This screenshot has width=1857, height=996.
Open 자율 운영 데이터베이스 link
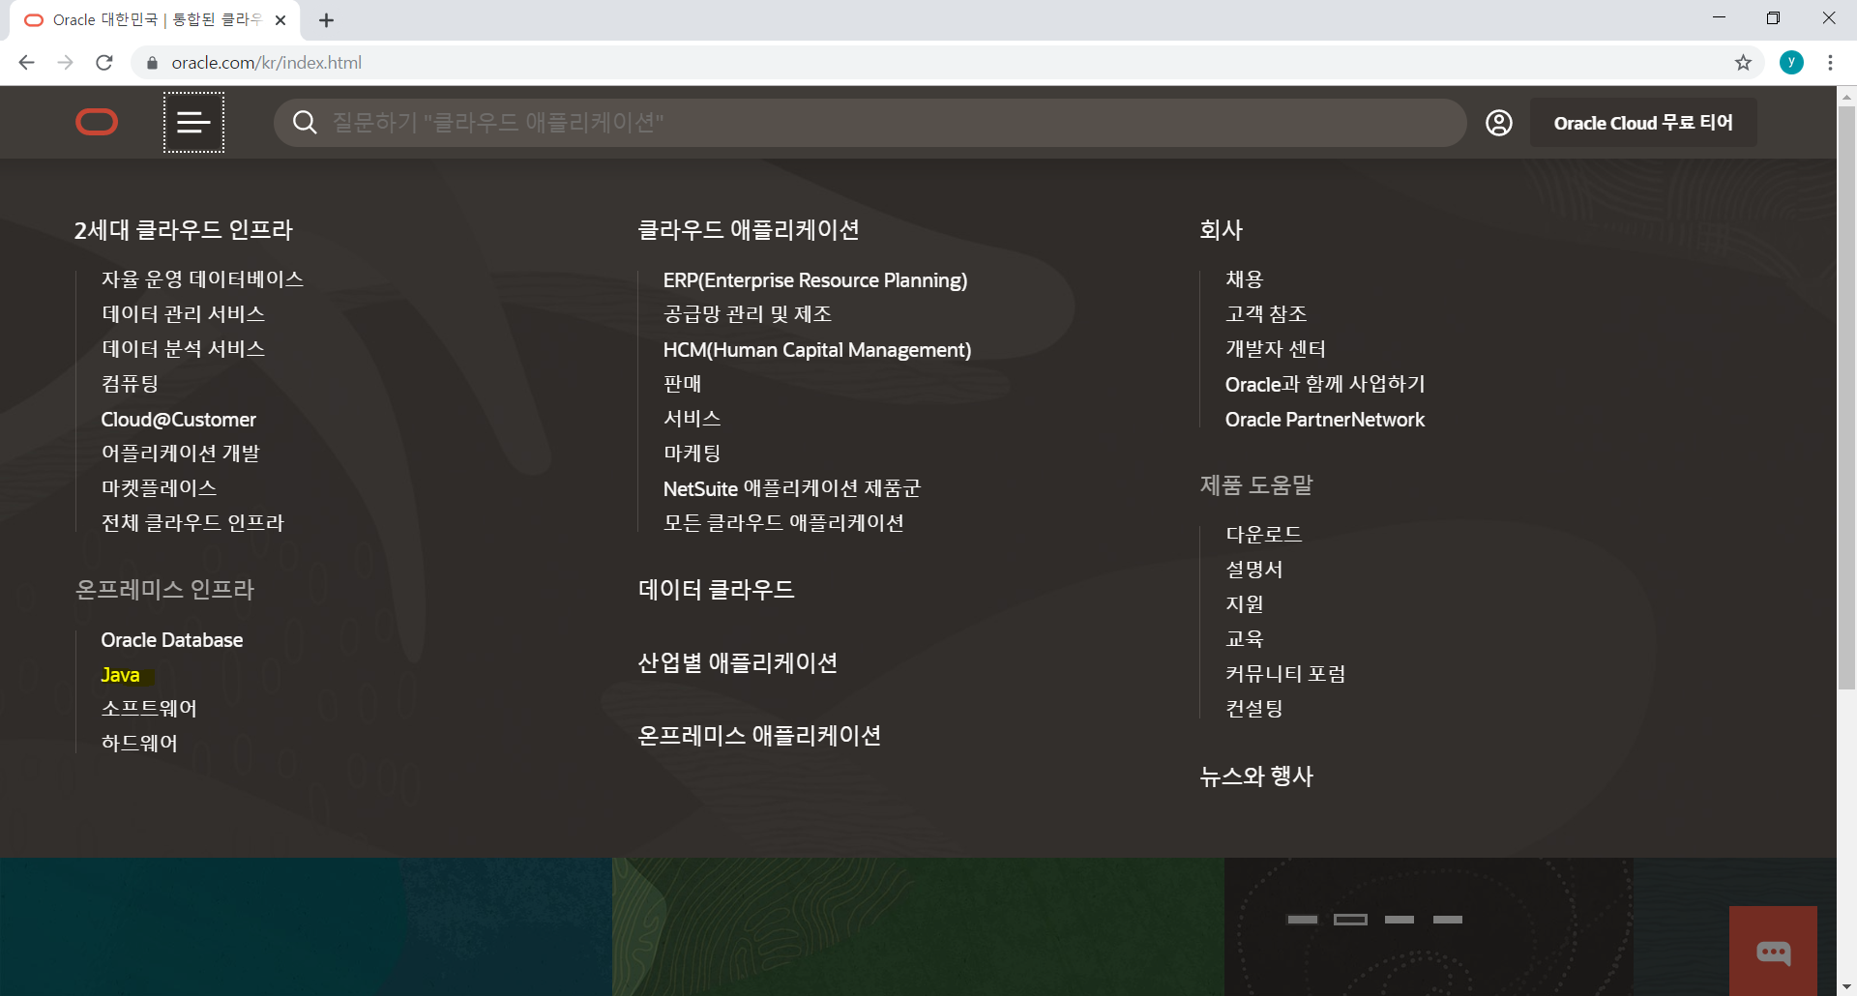pyautogui.click(x=202, y=279)
